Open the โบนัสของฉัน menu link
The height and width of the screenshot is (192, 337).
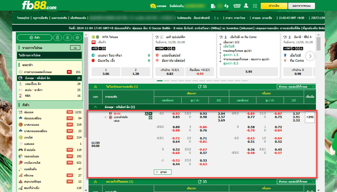point(184,18)
